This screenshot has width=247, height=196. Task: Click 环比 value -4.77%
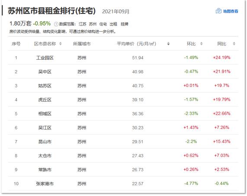tap(191, 183)
